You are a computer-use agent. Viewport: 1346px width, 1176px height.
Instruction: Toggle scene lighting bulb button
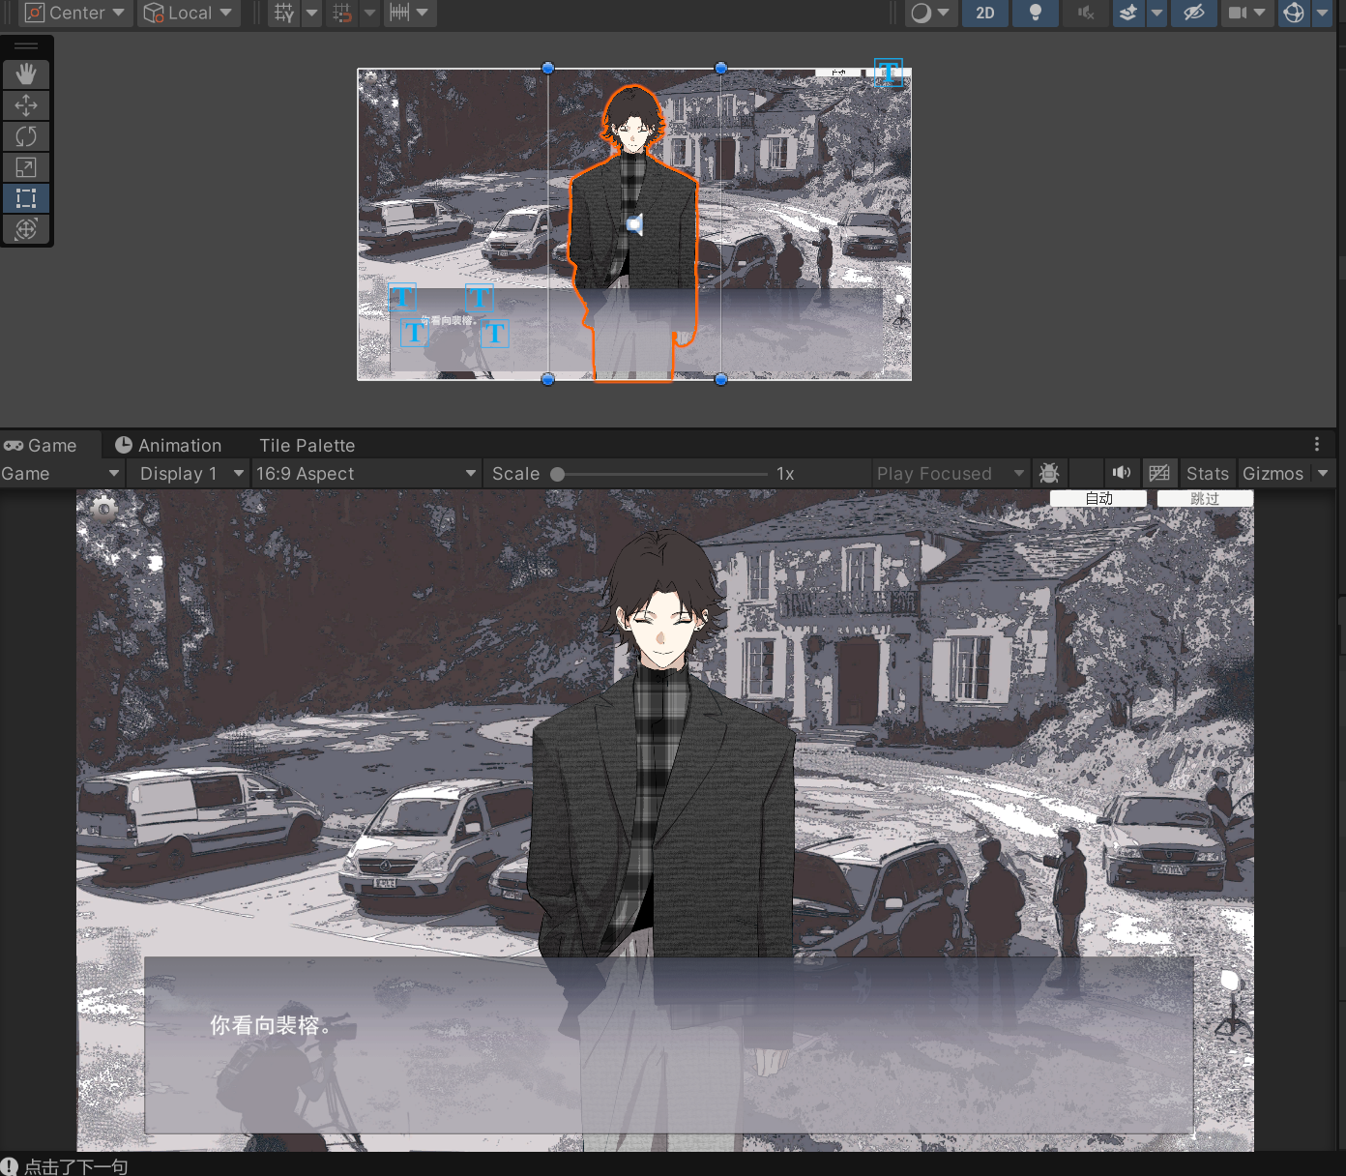1035,14
